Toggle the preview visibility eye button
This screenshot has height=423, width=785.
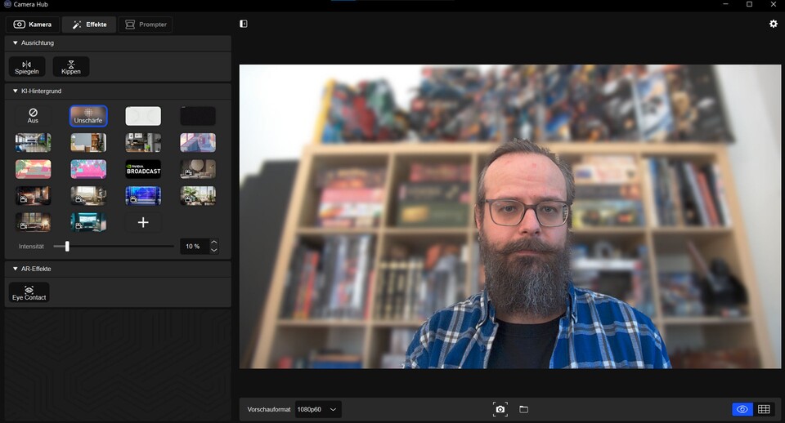click(742, 409)
